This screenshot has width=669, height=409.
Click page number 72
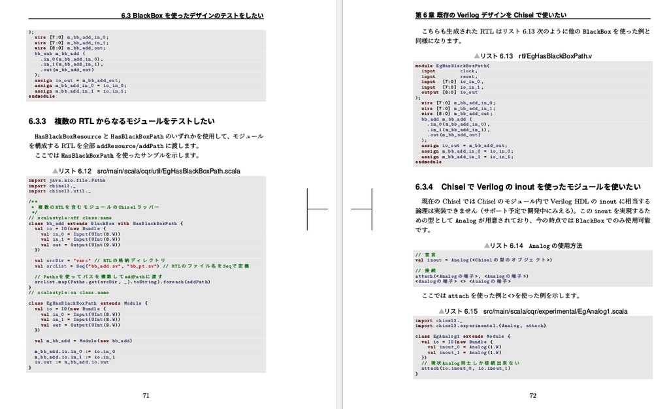tap(533, 396)
